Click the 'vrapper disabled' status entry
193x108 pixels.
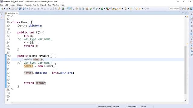(104, 106)
